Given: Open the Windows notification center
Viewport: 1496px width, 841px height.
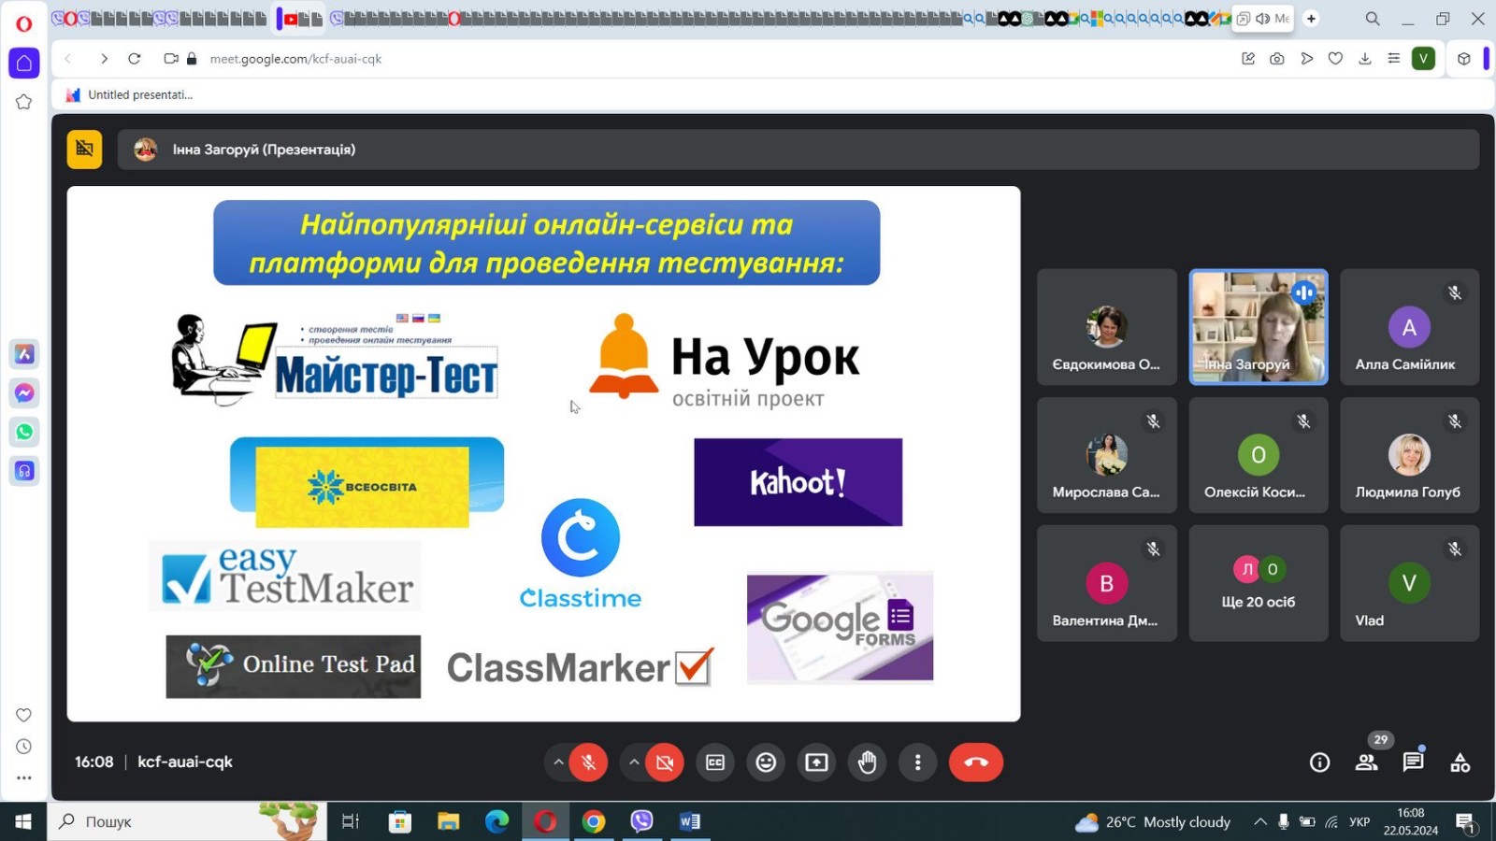Looking at the screenshot, I should point(1465,822).
